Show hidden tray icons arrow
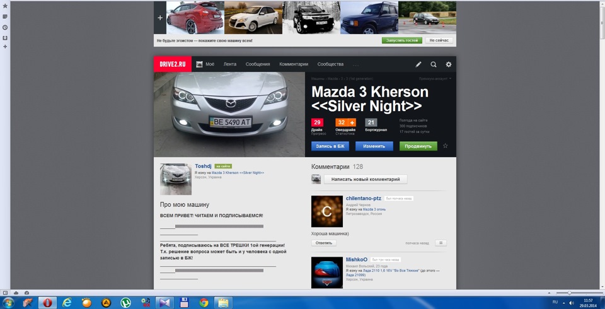 (x=563, y=303)
